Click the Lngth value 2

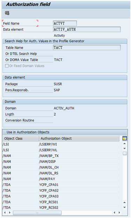point(55,114)
